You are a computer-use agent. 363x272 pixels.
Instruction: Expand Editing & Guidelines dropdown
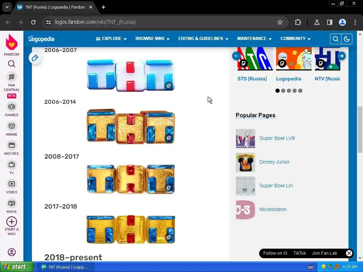(203, 39)
